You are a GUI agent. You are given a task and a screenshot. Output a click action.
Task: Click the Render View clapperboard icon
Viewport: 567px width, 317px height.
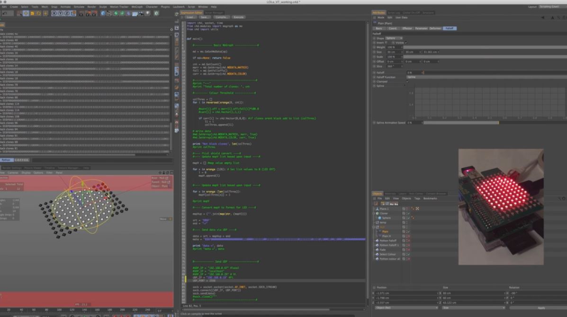[81, 14]
